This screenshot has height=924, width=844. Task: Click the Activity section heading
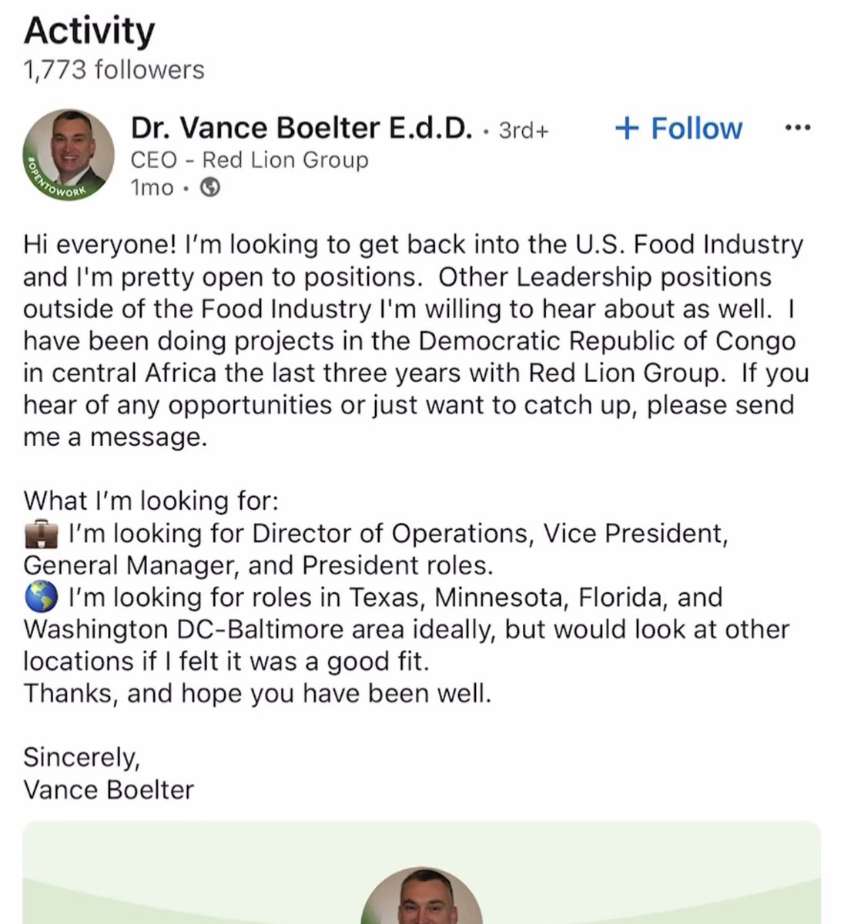click(x=89, y=31)
